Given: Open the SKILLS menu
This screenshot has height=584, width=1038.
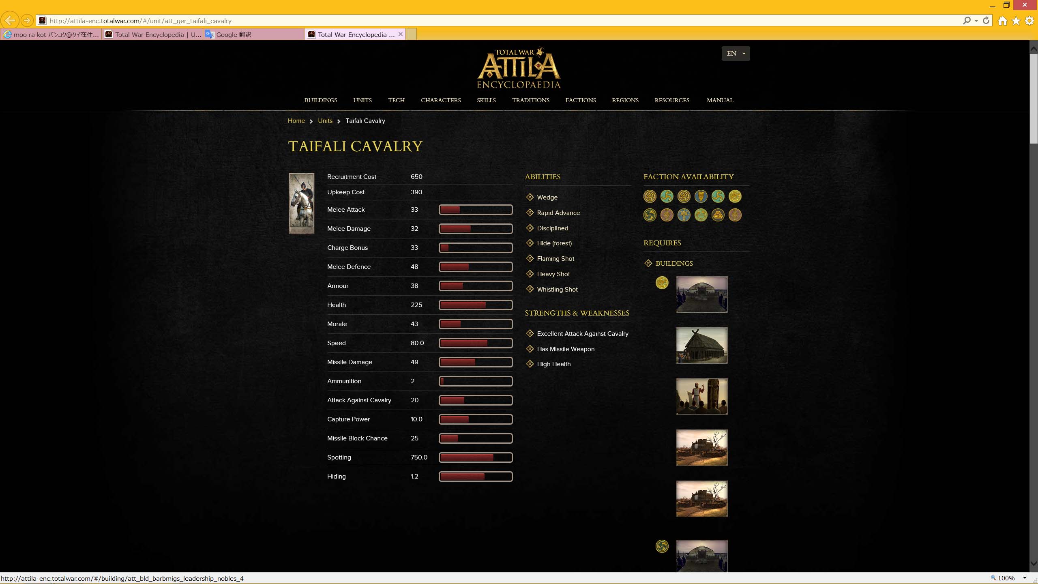Looking at the screenshot, I should (x=486, y=100).
